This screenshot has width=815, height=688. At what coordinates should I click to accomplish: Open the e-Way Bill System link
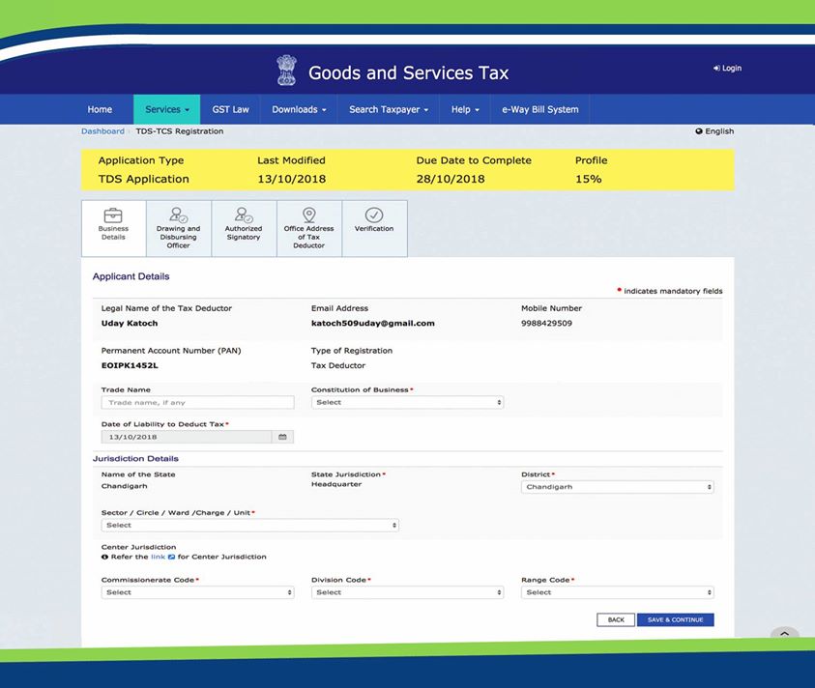pos(540,109)
